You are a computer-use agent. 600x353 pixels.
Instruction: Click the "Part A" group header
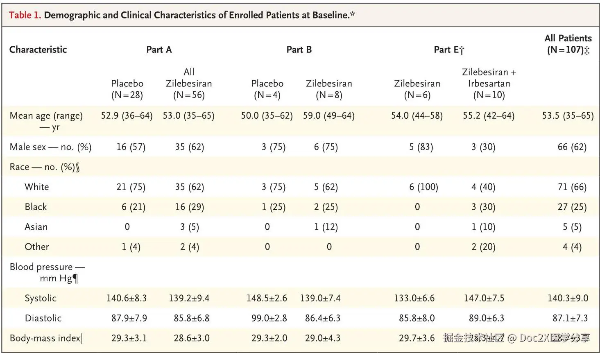coord(159,50)
